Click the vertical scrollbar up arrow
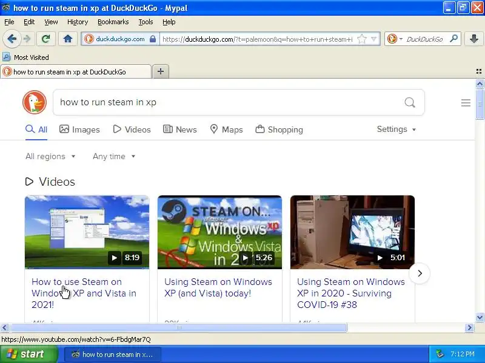The height and width of the screenshot is (363, 485). 480,83
